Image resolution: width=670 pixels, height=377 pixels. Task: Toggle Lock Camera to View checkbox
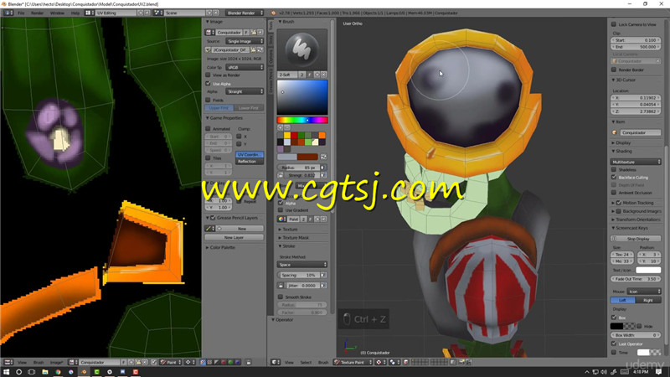point(614,24)
